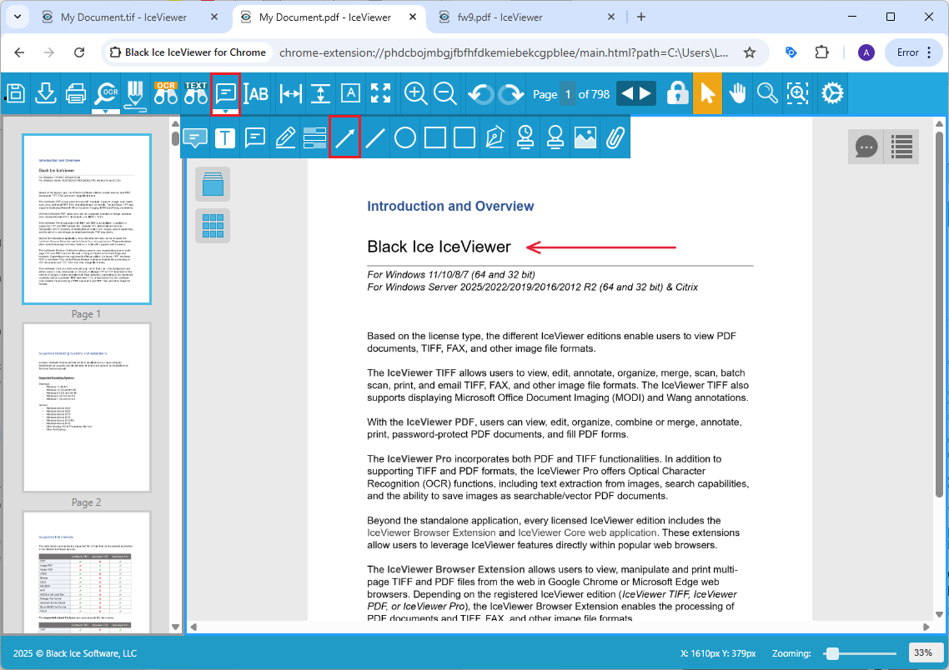Open the Annotations toolbar button
Image resolution: width=949 pixels, height=670 pixels.
click(x=225, y=93)
